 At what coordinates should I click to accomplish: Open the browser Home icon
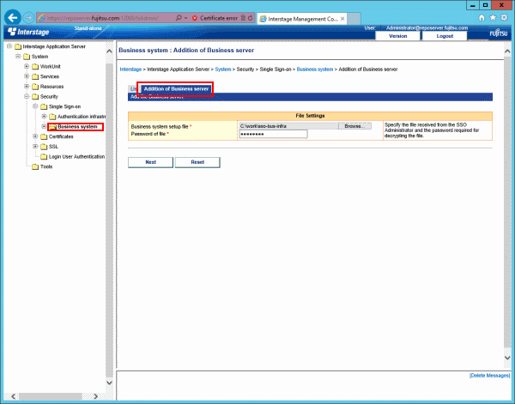click(482, 18)
